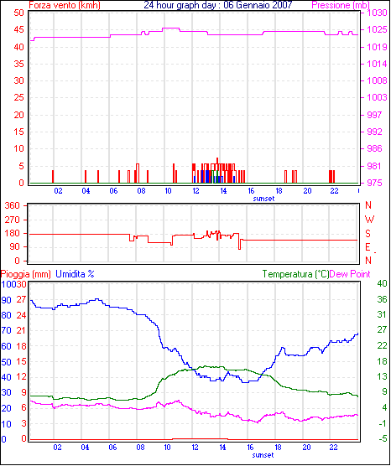The width and height of the screenshot is (391, 466).
Task: Click the 50 wind speed axis value
Action: pyautogui.click(x=18, y=13)
